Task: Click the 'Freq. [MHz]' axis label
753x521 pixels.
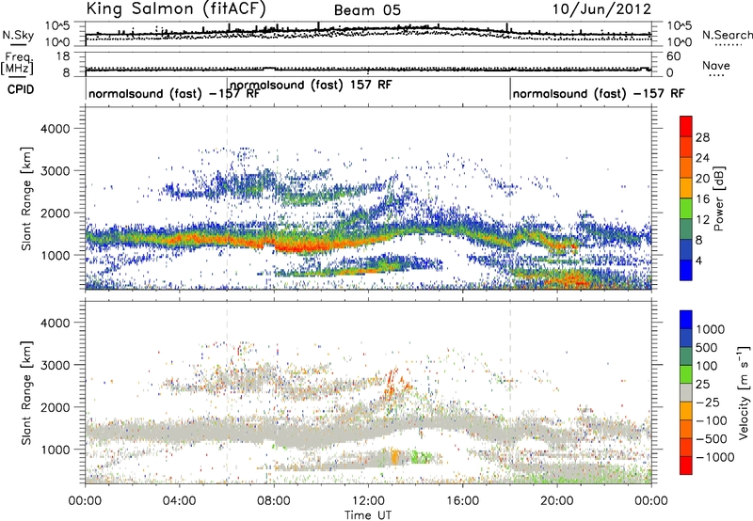Action: click(x=18, y=63)
